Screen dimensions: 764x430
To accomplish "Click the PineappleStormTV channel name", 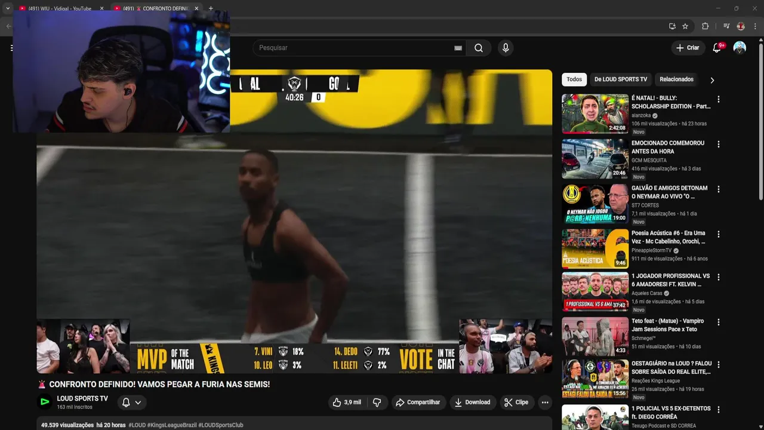I will [x=652, y=250].
